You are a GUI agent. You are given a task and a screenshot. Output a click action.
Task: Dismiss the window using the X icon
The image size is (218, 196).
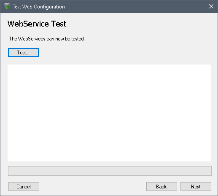tap(211, 6)
